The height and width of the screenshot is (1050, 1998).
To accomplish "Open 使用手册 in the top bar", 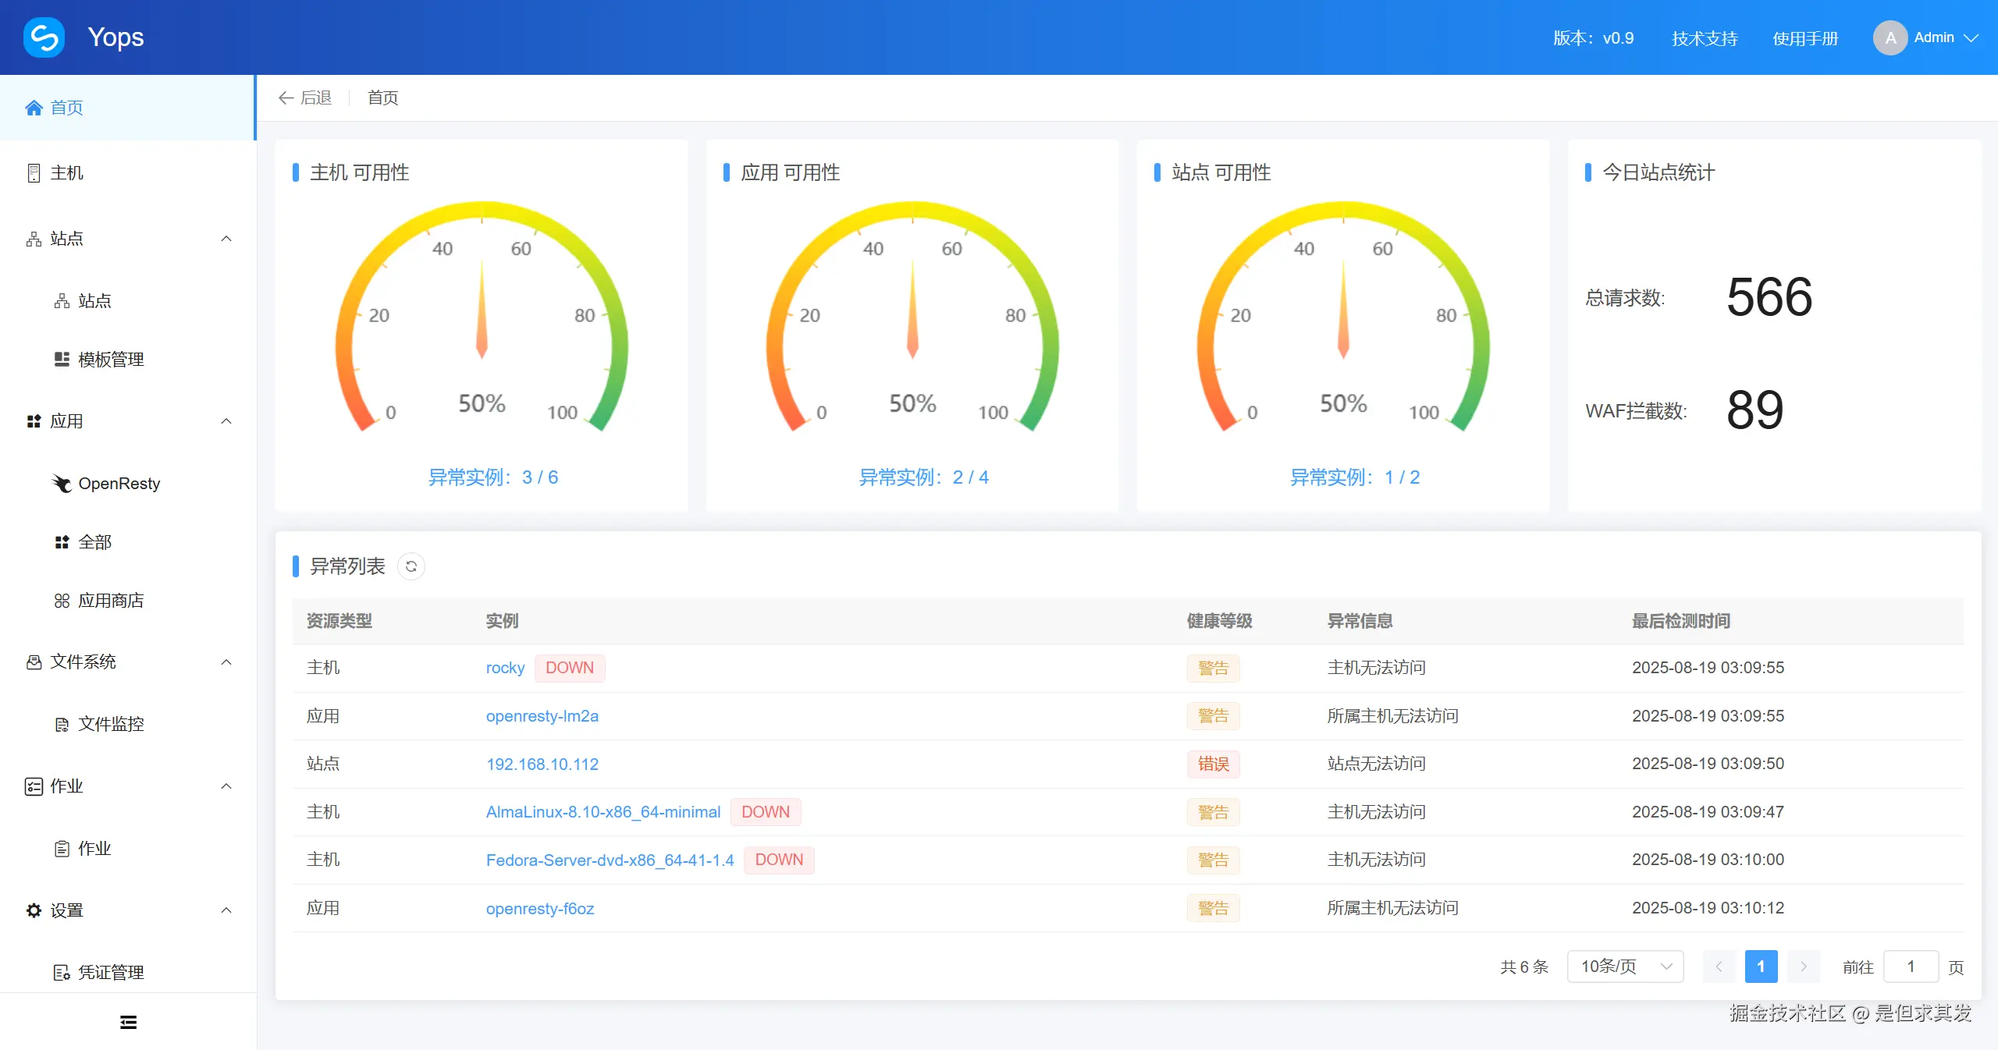I will coord(1807,37).
